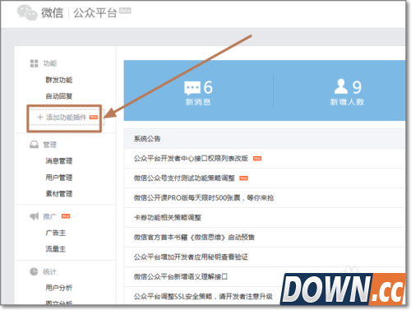
Task: Click the 管理 inbox icon
Action: click(34, 145)
